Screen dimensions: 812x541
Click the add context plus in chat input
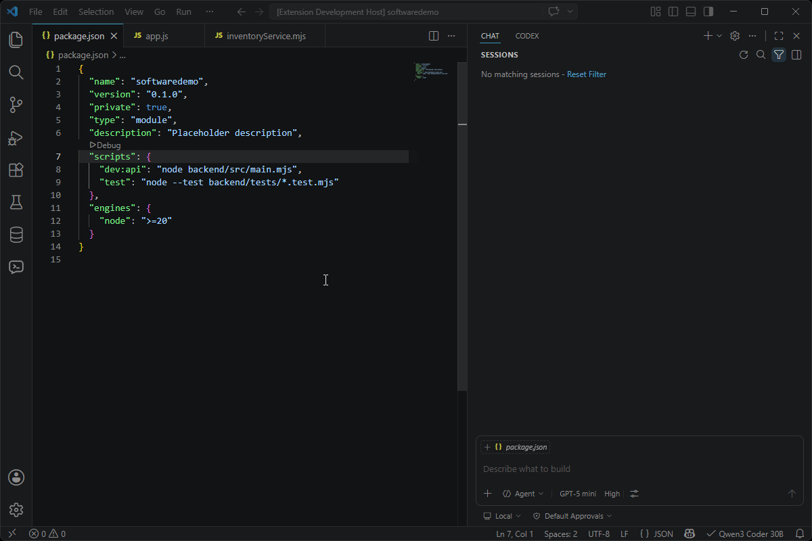click(x=487, y=494)
